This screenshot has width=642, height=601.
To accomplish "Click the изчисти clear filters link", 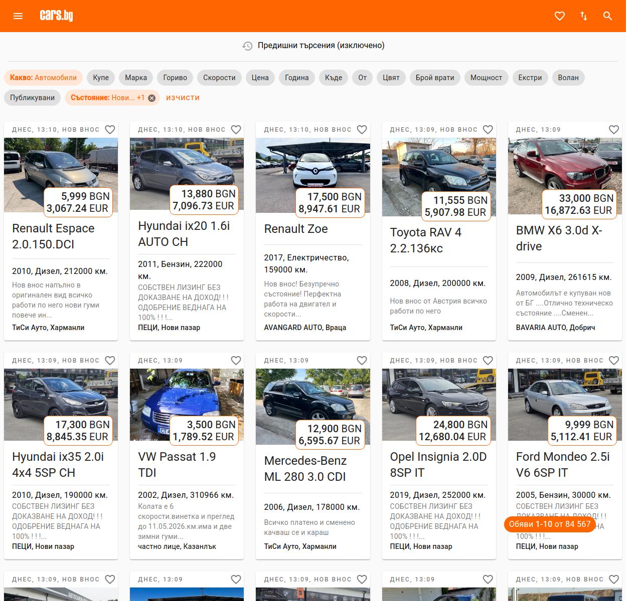I will pos(183,98).
